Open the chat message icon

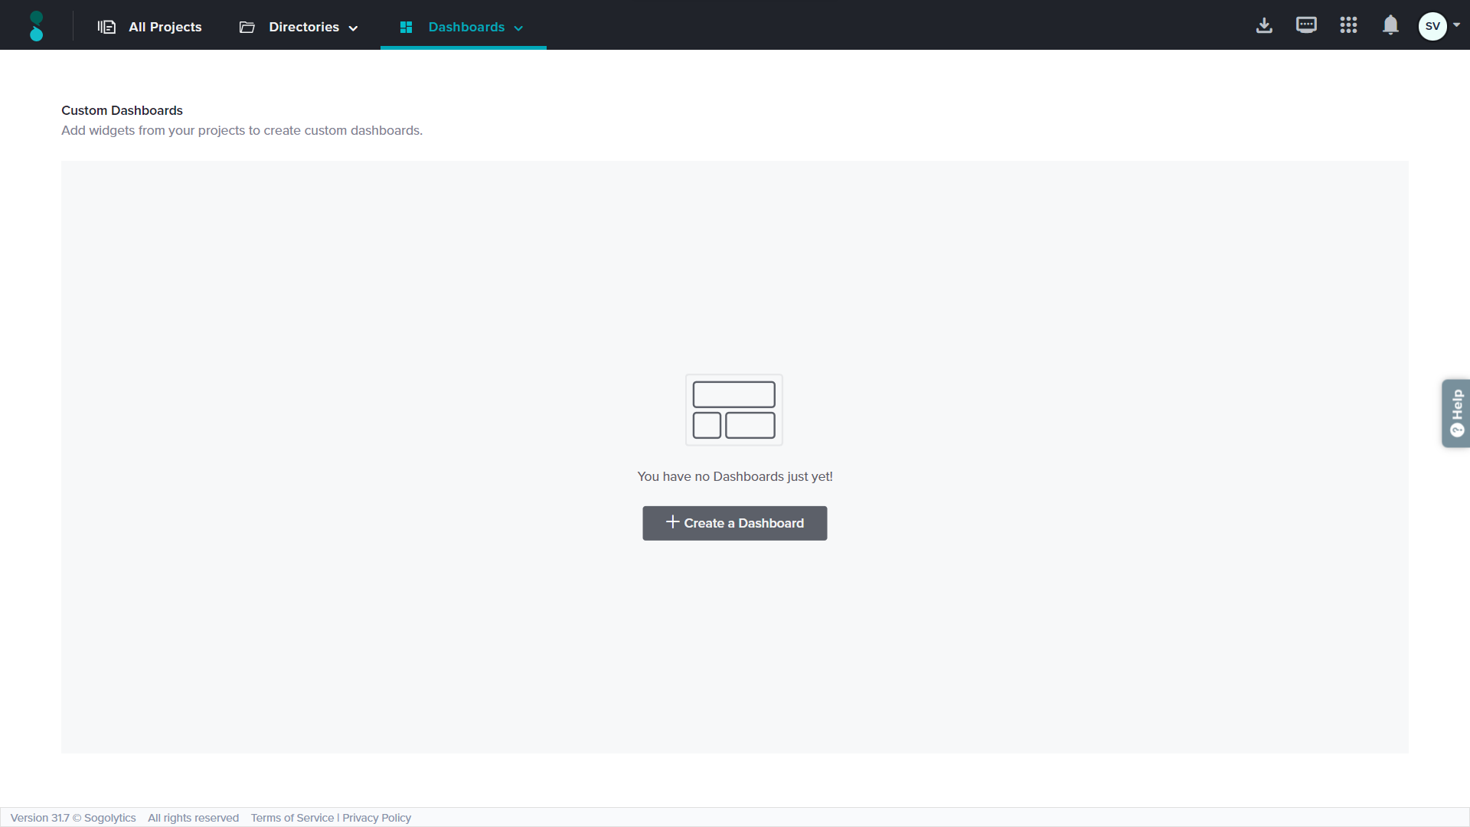tap(1306, 25)
